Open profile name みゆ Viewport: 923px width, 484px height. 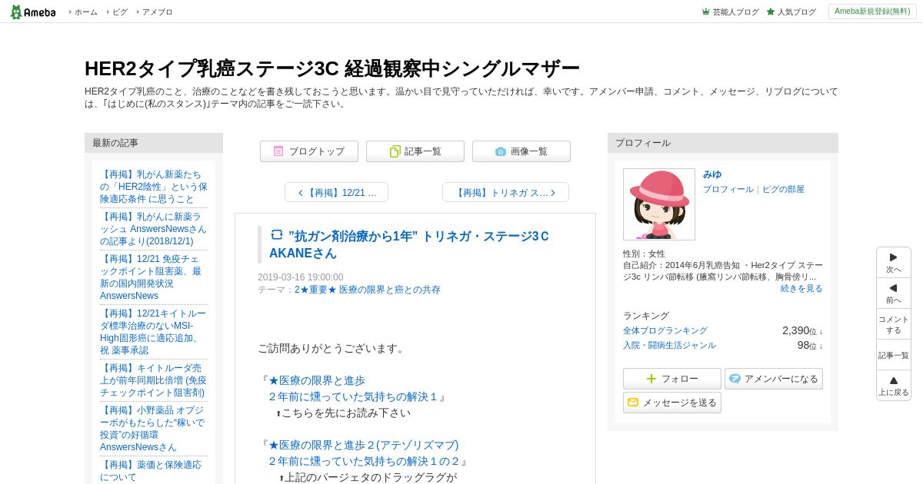712,174
